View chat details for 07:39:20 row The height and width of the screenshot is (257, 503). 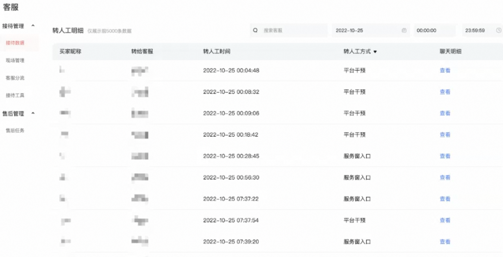click(x=445, y=242)
